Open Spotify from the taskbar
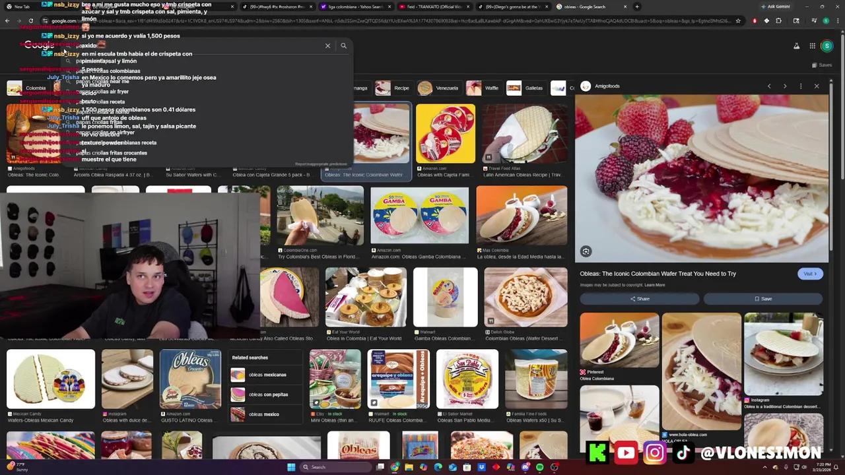The width and height of the screenshot is (845, 475). 539,467
